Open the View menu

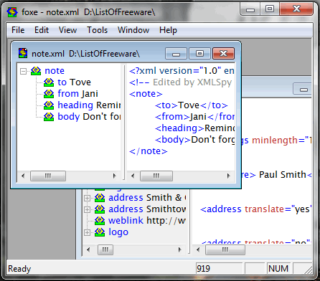tap(67, 30)
